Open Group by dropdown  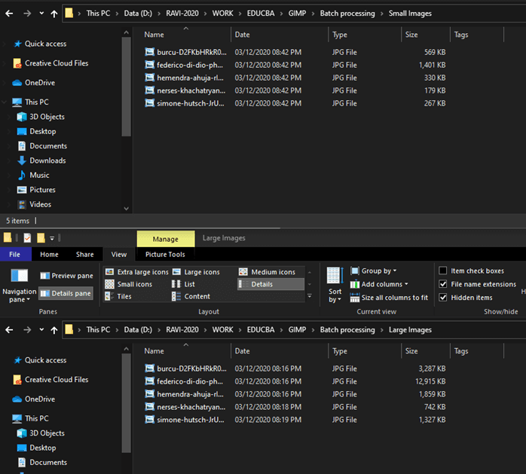[374, 271]
